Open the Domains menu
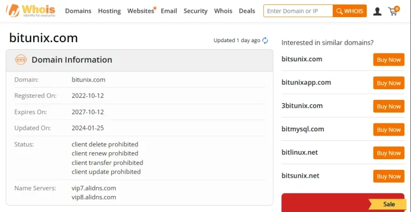Image resolution: width=411 pixels, height=212 pixels. pyautogui.click(x=78, y=11)
